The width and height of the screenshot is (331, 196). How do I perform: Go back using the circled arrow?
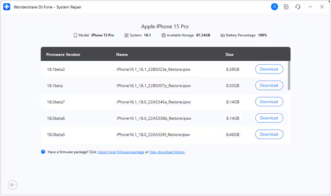click(x=13, y=185)
